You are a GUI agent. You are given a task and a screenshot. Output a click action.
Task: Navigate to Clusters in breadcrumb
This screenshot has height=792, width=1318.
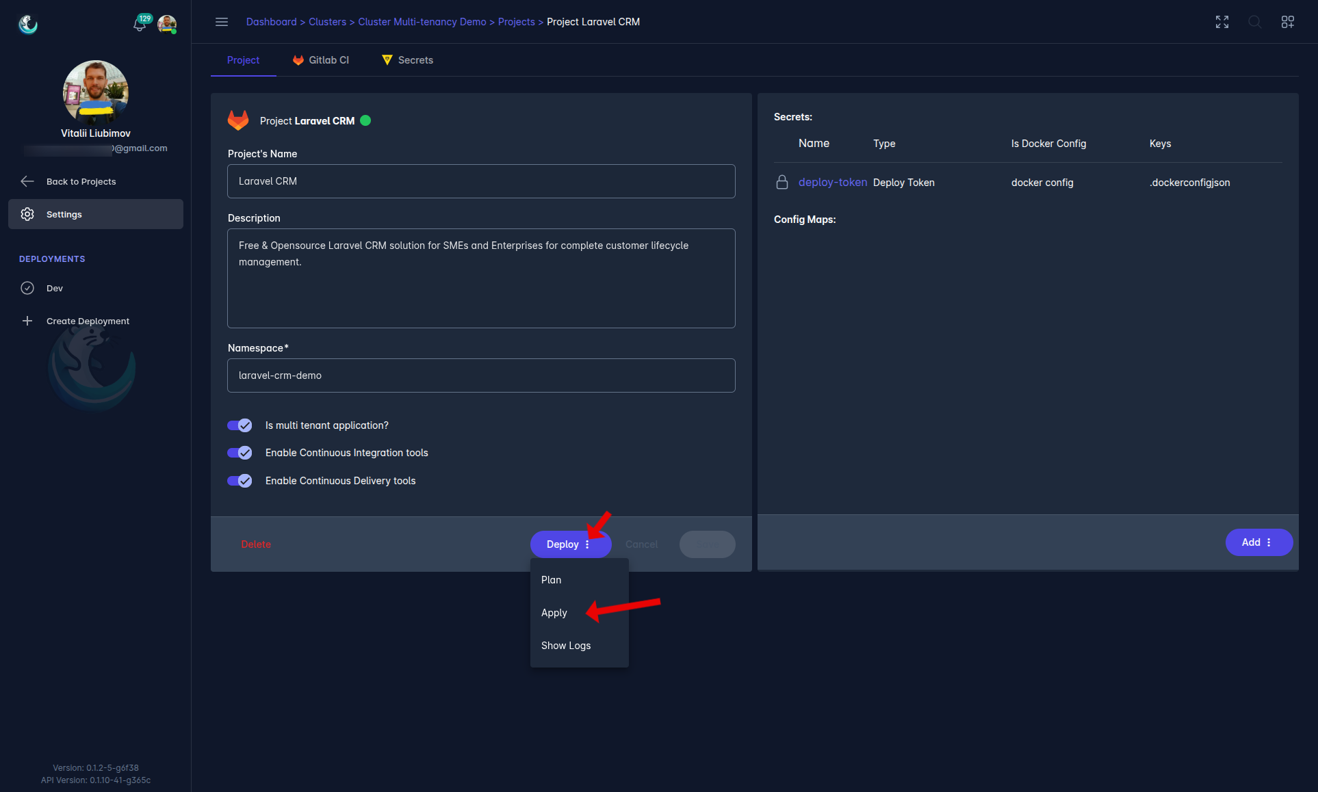point(327,22)
